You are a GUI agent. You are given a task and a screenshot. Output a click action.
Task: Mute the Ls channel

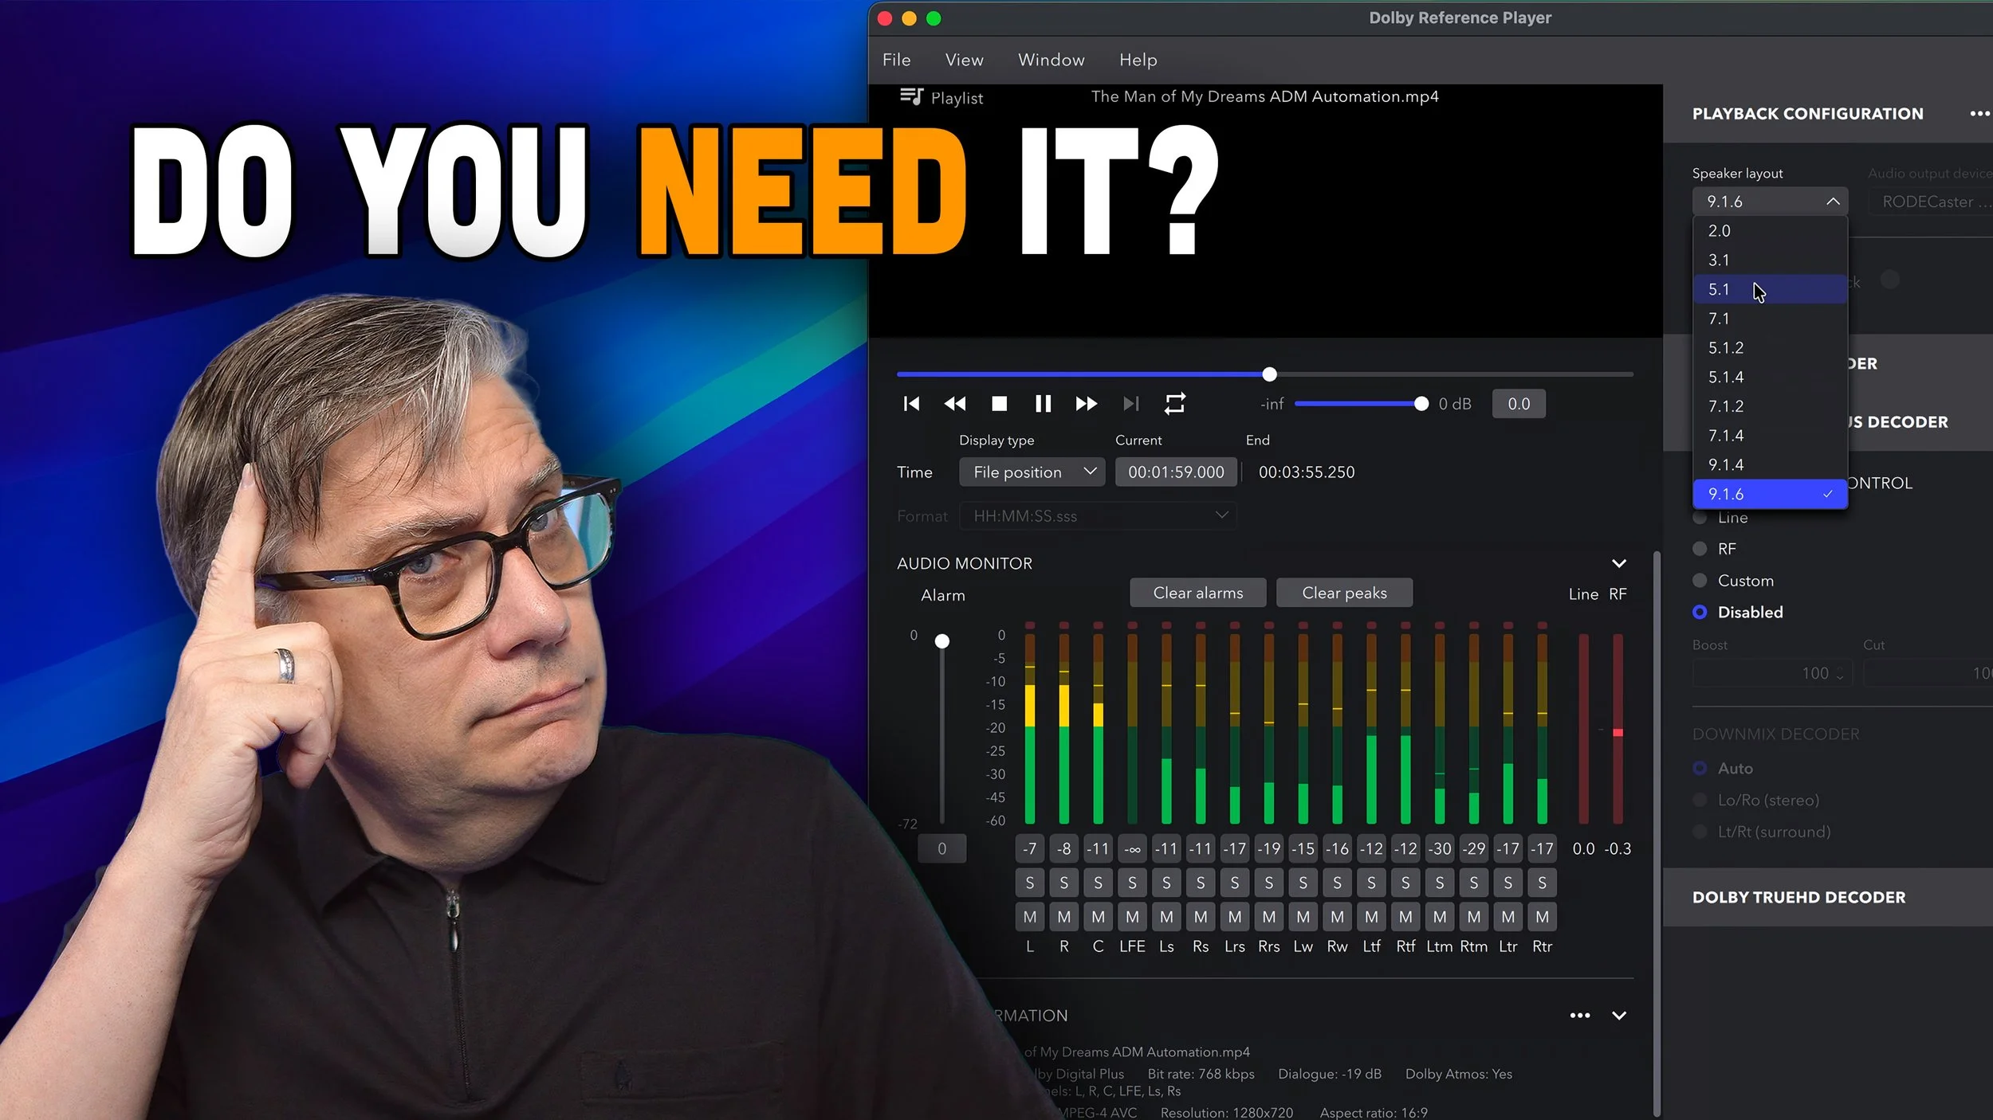coord(1166,917)
